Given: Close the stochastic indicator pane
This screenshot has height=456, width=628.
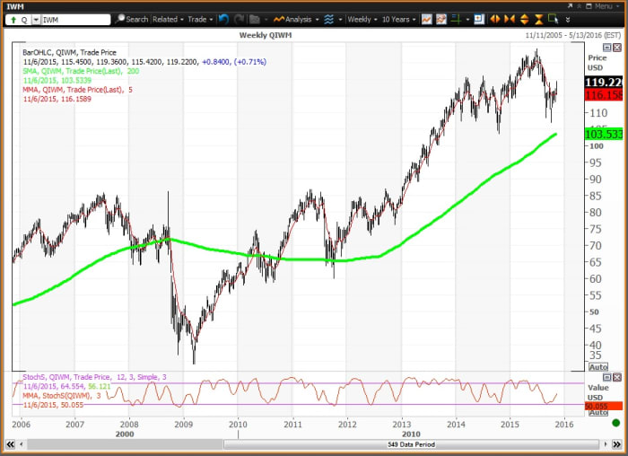Looking at the screenshot, I should [617, 378].
